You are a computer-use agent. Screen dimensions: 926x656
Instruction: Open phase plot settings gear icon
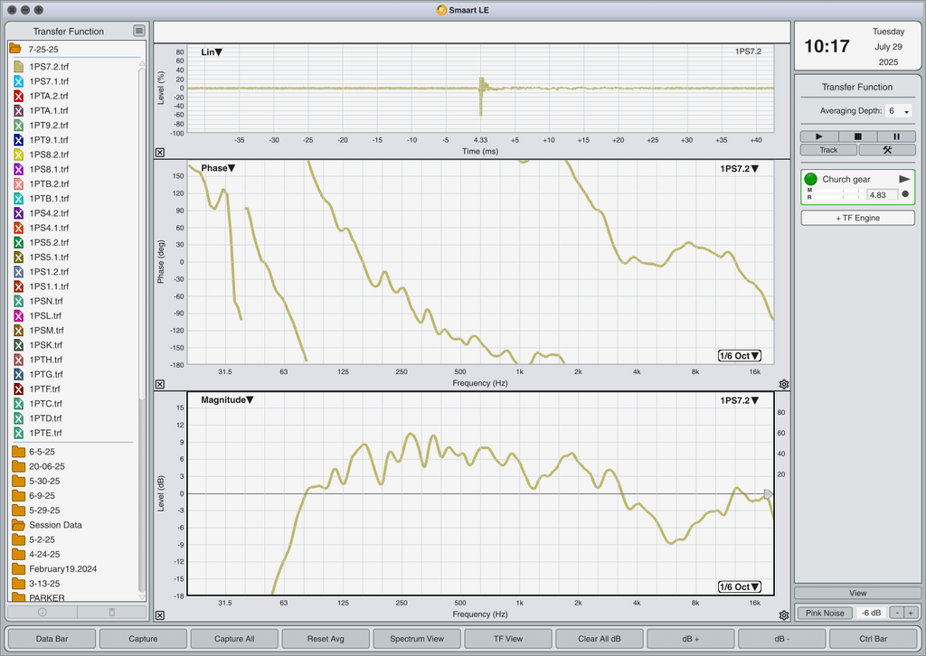click(x=784, y=384)
